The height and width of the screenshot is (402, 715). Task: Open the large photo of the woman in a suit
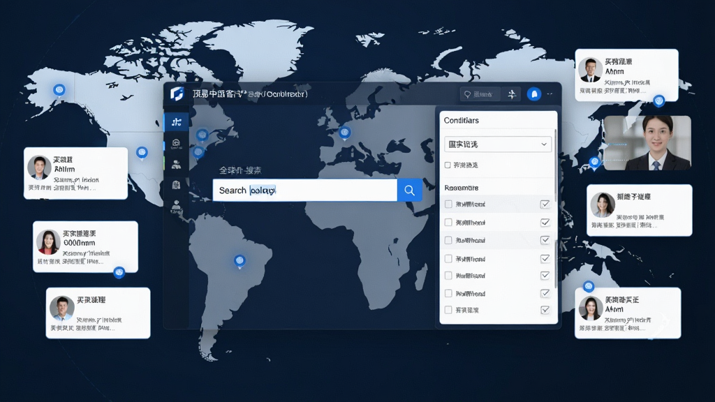647,143
